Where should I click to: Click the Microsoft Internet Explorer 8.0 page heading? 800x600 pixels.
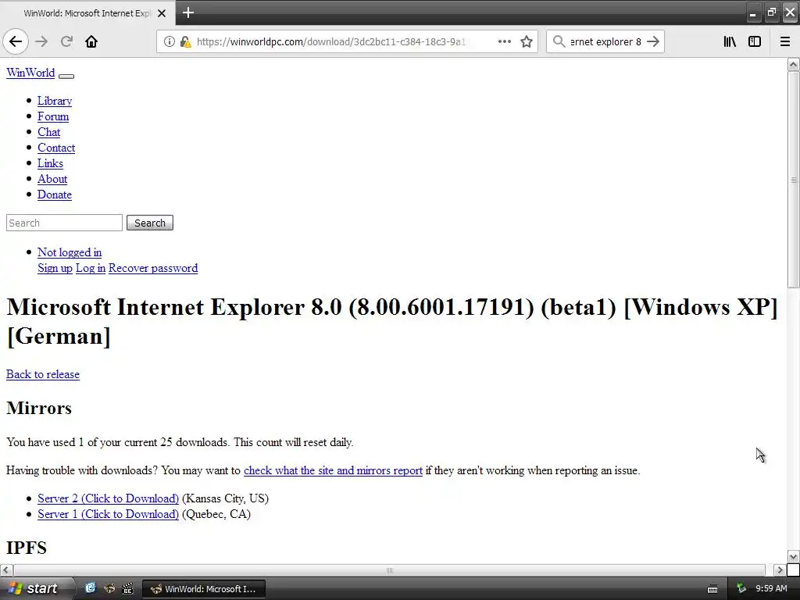[x=392, y=321]
